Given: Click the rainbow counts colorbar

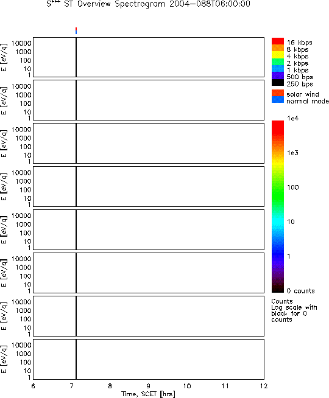Looking at the screenshot, I should tap(278, 207).
